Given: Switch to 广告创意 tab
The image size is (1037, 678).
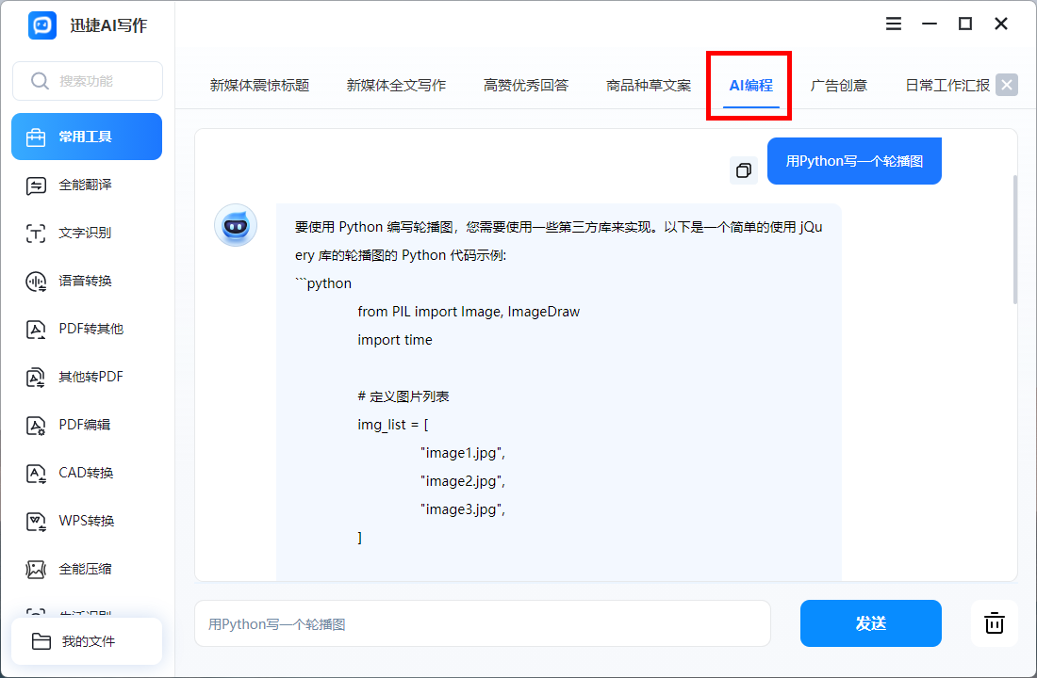Looking at the screenshot, I should (x=839, y=86).
